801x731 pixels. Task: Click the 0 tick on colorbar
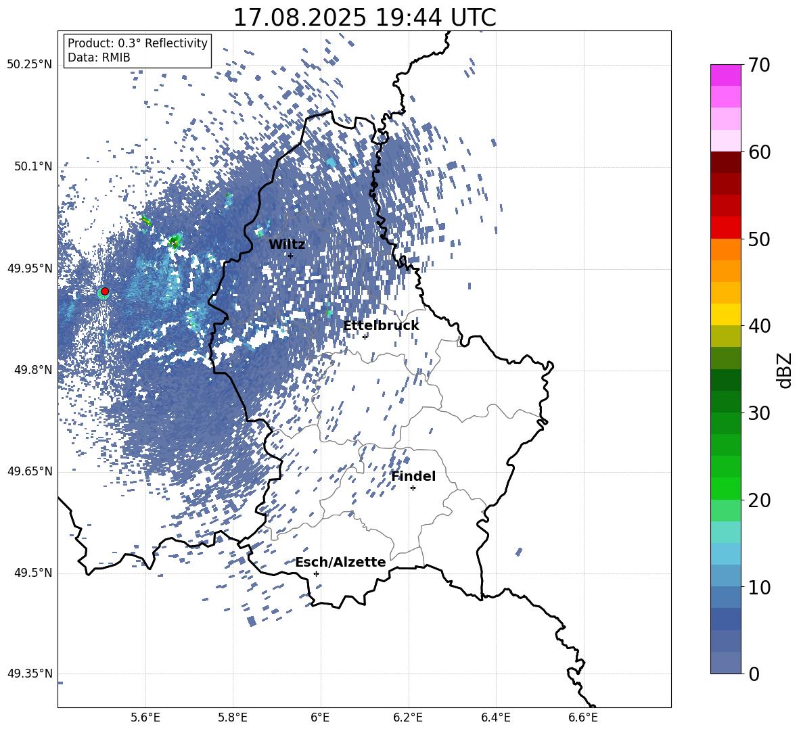(x=754, y=674)
